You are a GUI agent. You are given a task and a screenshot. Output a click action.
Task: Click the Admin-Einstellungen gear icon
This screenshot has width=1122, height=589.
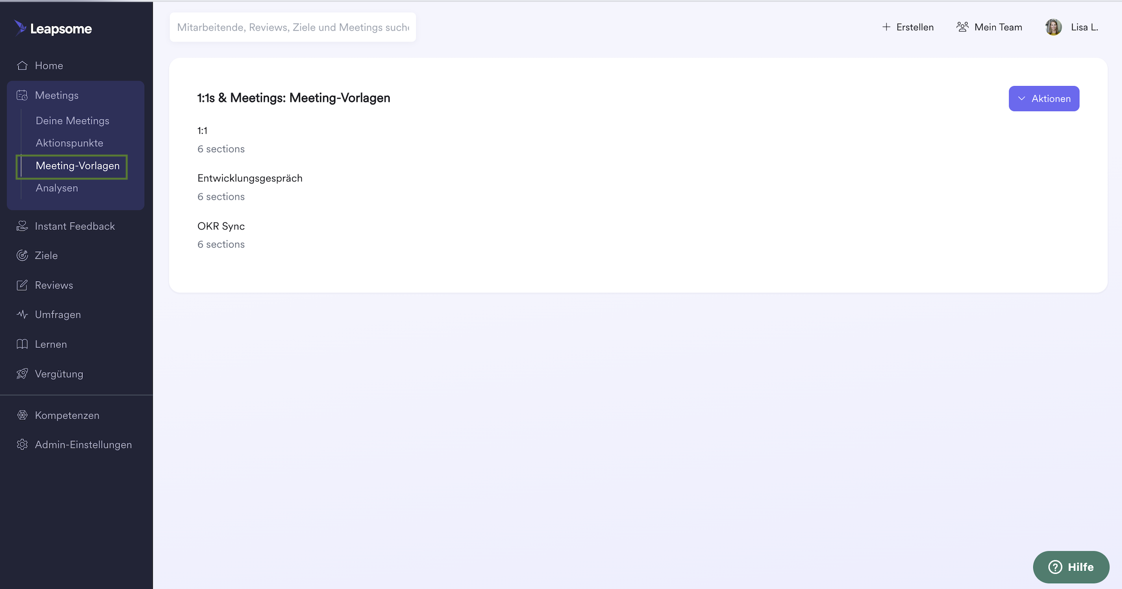coord(22,444)
